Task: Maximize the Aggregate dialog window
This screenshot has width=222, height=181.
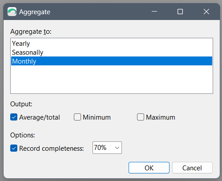Action: click(x=180, y=12)
